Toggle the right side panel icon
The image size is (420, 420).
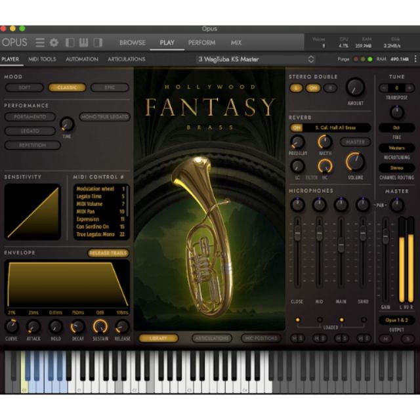click(x=98, y=43)
